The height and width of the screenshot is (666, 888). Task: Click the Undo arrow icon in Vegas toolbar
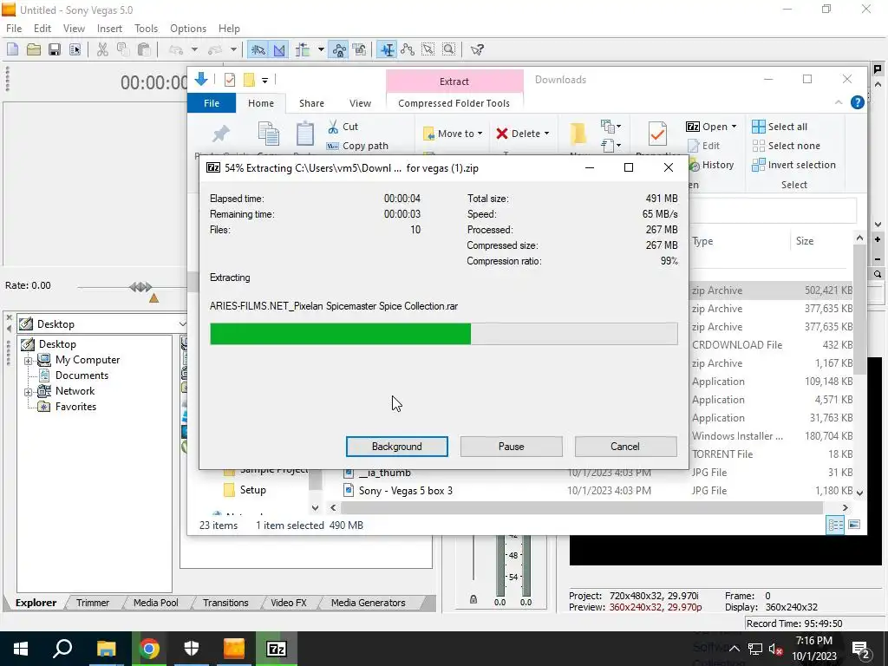(176, 49)
